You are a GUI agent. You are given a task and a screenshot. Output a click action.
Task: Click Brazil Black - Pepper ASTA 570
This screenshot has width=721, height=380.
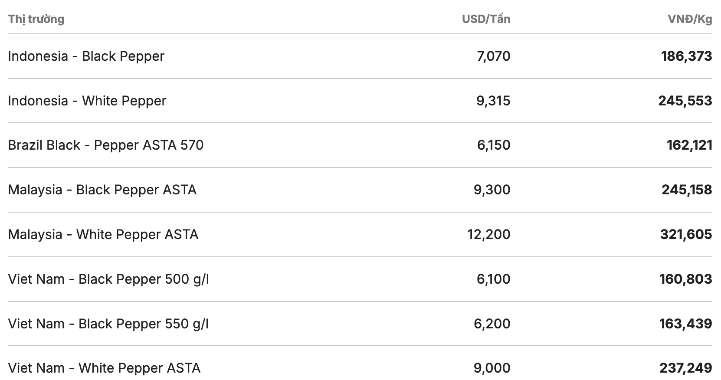click(105, 145)
